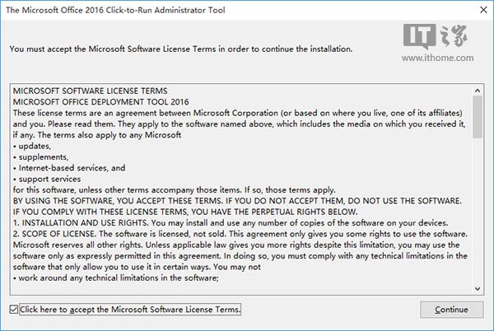494x331 pixels.
Task: Click the 'MICROSOFT OFFICE DEPLOYMENT TOOL 2016' line
Action: pyautogui.click(x=100, y=102)
